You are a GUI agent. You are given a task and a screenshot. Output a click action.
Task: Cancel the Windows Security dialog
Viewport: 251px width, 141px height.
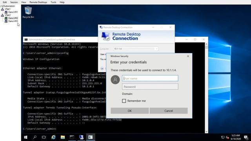[x=169, y=111]
